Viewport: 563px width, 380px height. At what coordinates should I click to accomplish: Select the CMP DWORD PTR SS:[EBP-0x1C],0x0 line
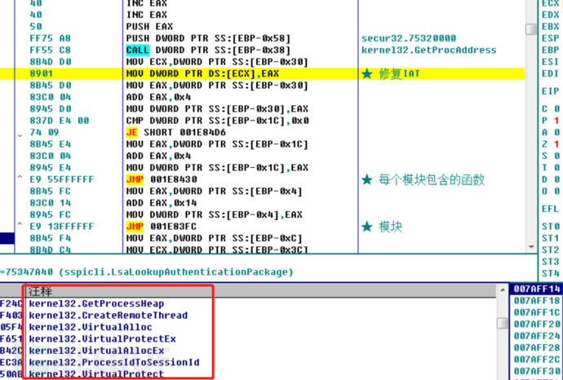point(217,121)
